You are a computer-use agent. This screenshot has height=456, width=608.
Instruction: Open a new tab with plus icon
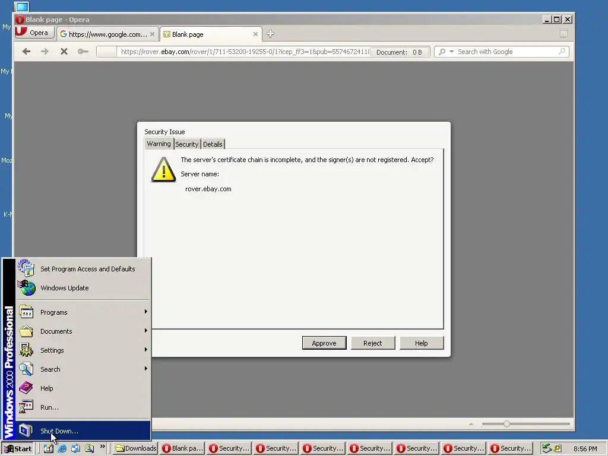271,34
